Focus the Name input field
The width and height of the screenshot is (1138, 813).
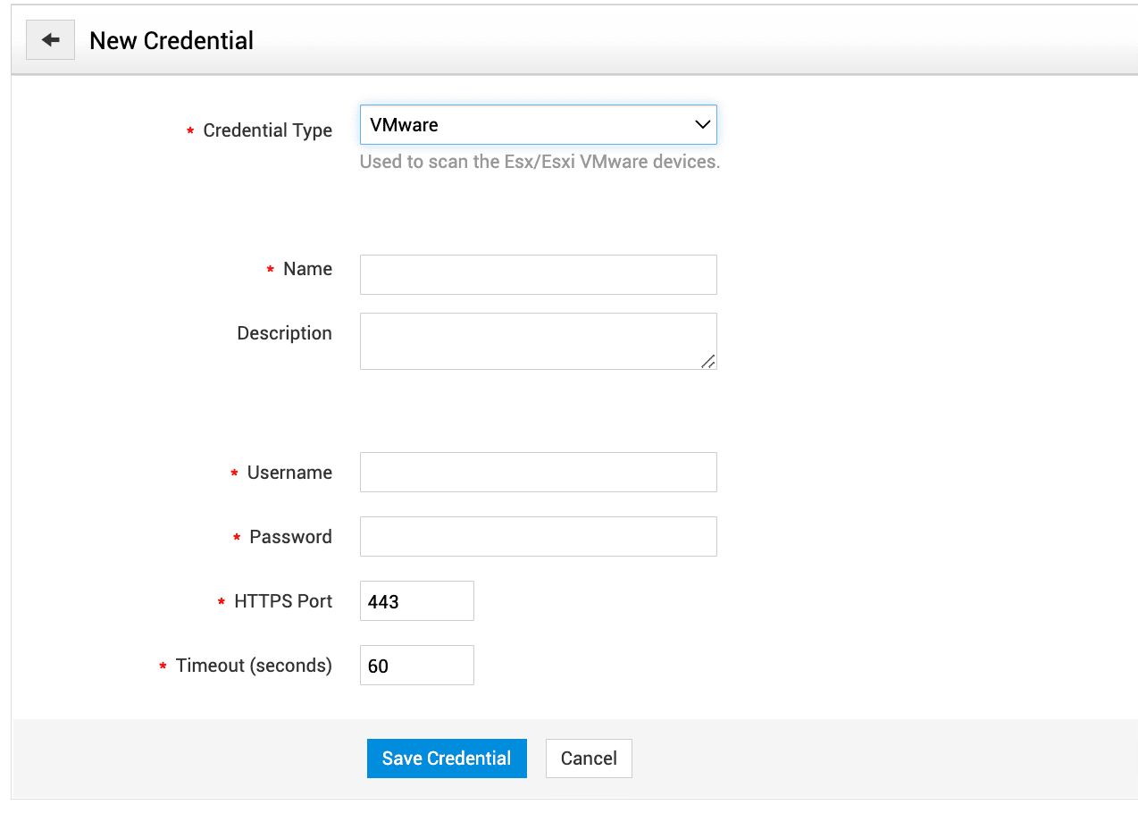pos(538,275)
